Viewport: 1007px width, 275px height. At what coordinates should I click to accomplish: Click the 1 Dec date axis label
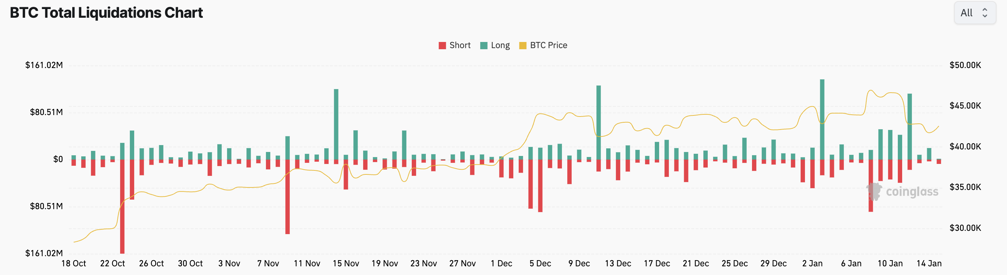click(x=501, y=263)
